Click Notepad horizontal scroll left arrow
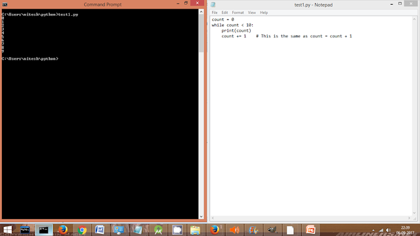Screen dimensions: 420x236 pyautogui.click(x=213, y=218)
